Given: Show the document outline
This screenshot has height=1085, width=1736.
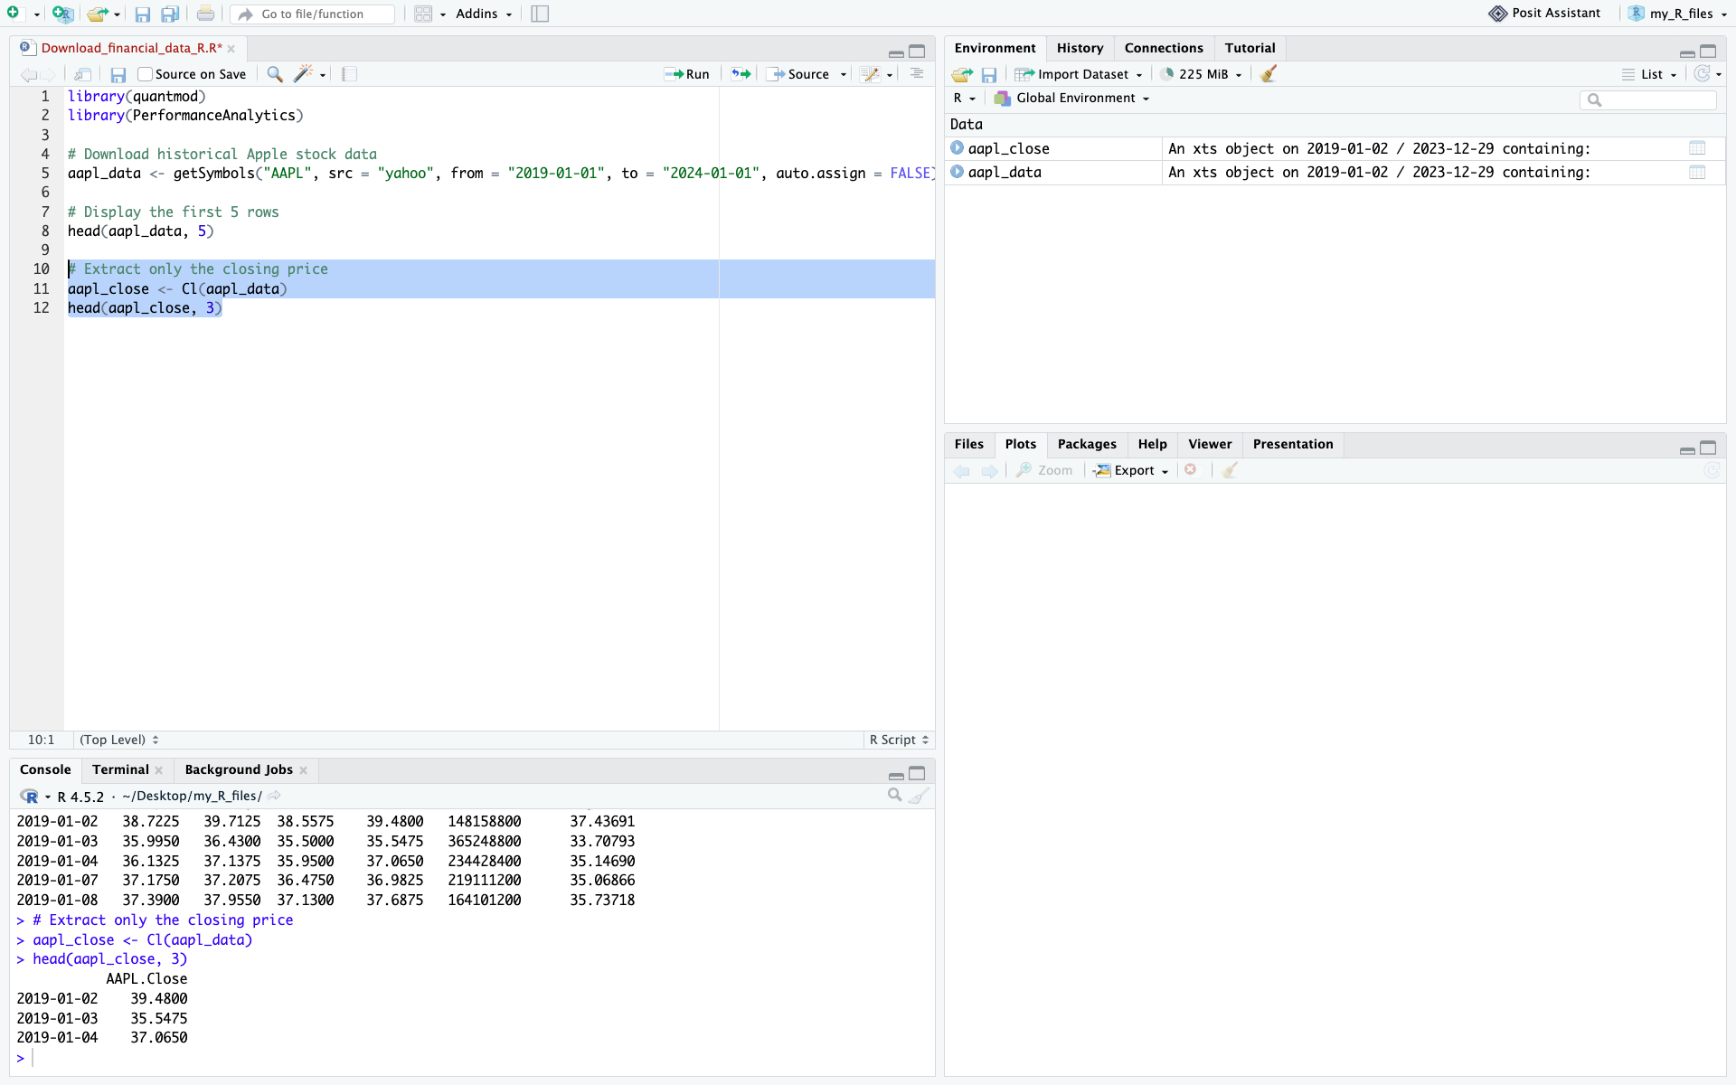Looking at the screenshot, I should click(x=917, y=74).
